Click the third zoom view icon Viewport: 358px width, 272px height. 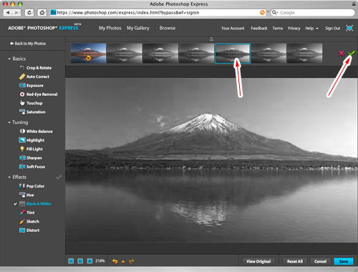(x=89, y=261)
